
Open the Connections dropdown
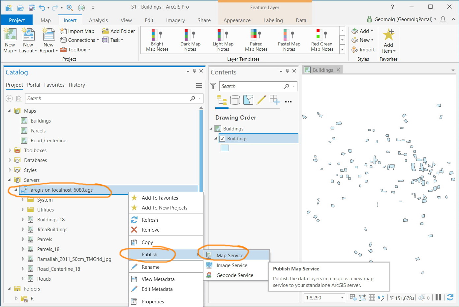[x=98, y=40]
